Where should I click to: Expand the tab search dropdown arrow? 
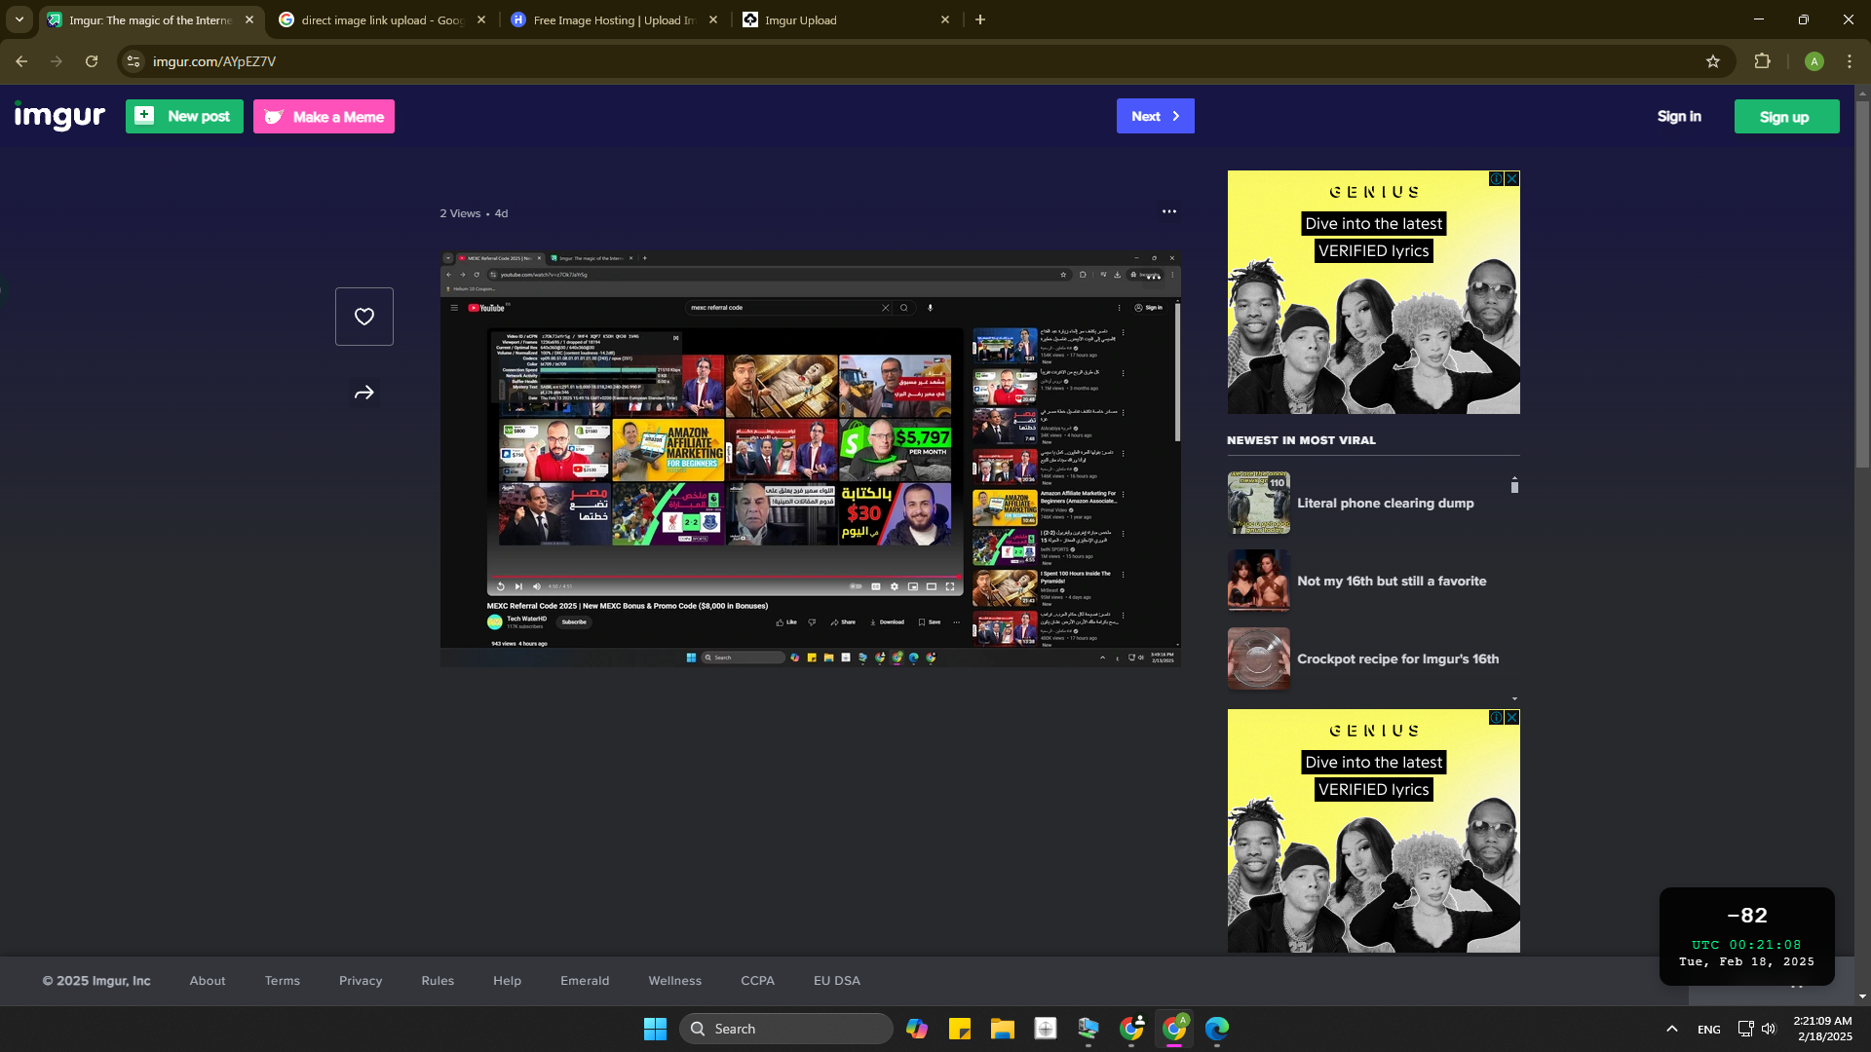19,19
